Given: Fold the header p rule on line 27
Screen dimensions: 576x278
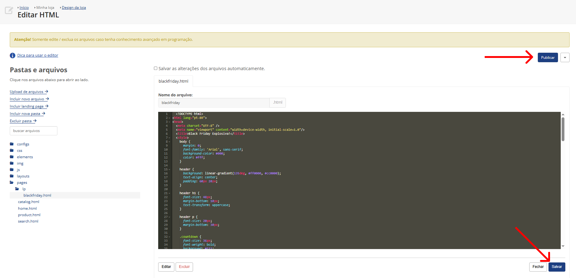Looking at the screenshot, I should (170, 217).
